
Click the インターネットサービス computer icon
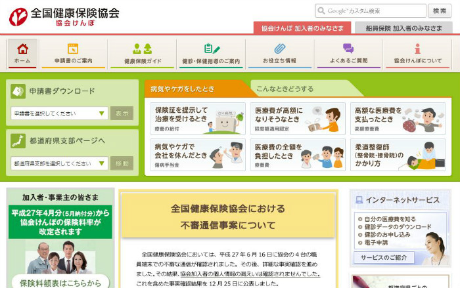point(359,200)
